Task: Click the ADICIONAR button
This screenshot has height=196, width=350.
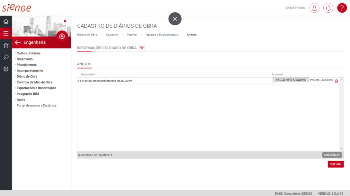Action: [332, 155]
